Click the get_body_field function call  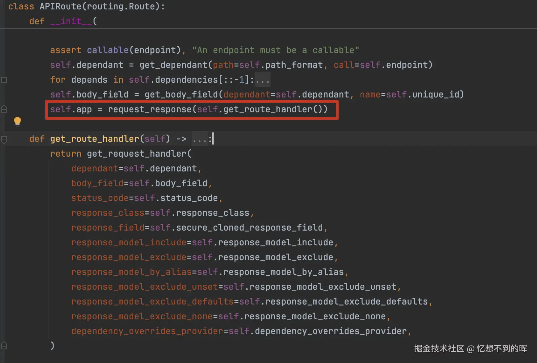tap(181, 94)
